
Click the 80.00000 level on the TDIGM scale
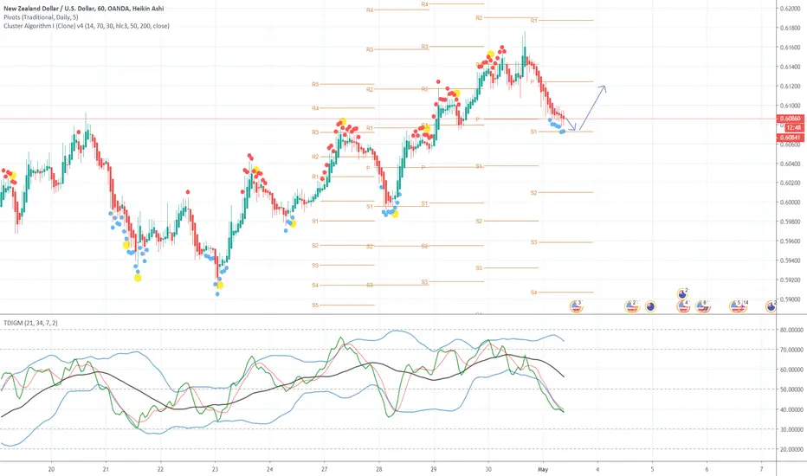[791, 330]
